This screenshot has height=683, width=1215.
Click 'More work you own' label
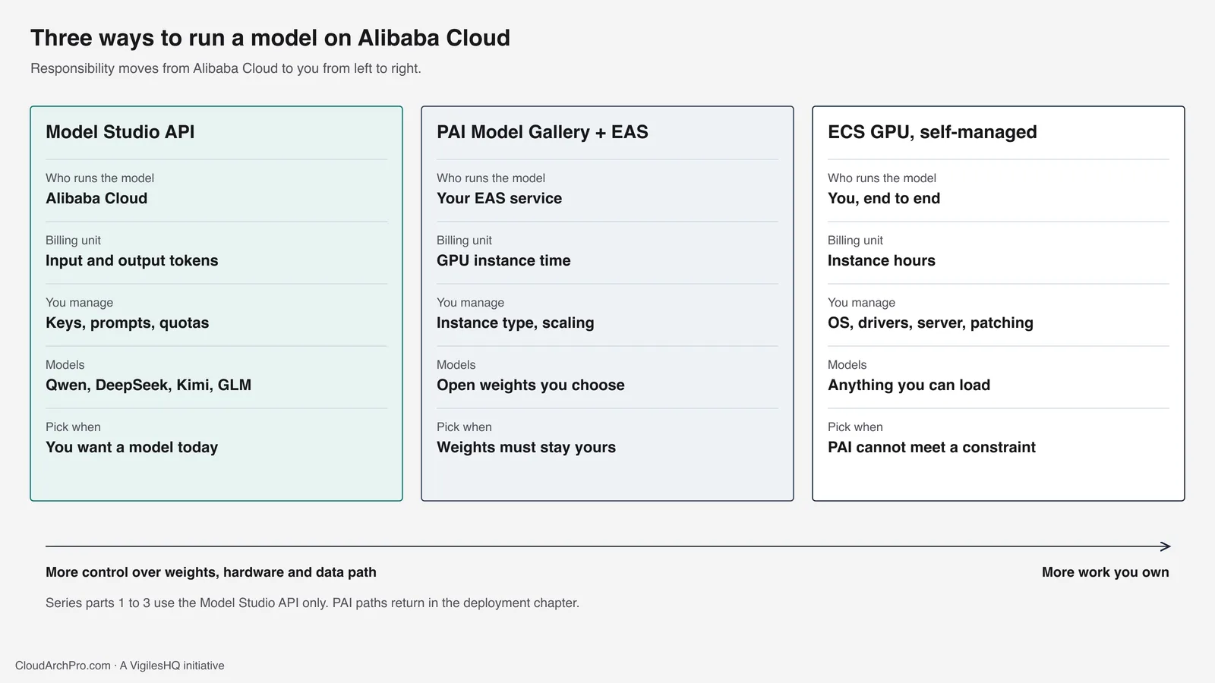pyautogui.click(x=1105, y=572)
